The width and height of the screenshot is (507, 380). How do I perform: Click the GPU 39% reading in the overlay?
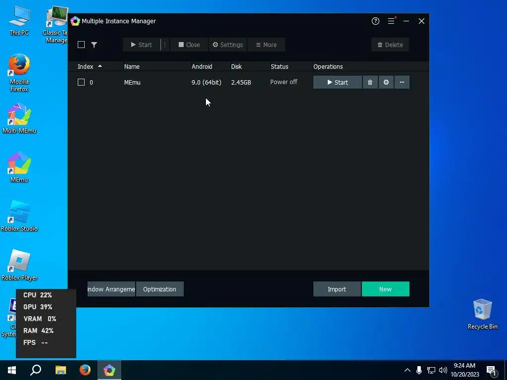point(38,307)
